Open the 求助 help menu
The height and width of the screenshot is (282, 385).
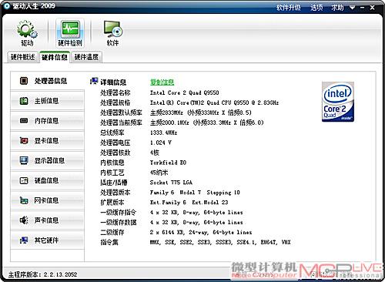tap(337, 8)
